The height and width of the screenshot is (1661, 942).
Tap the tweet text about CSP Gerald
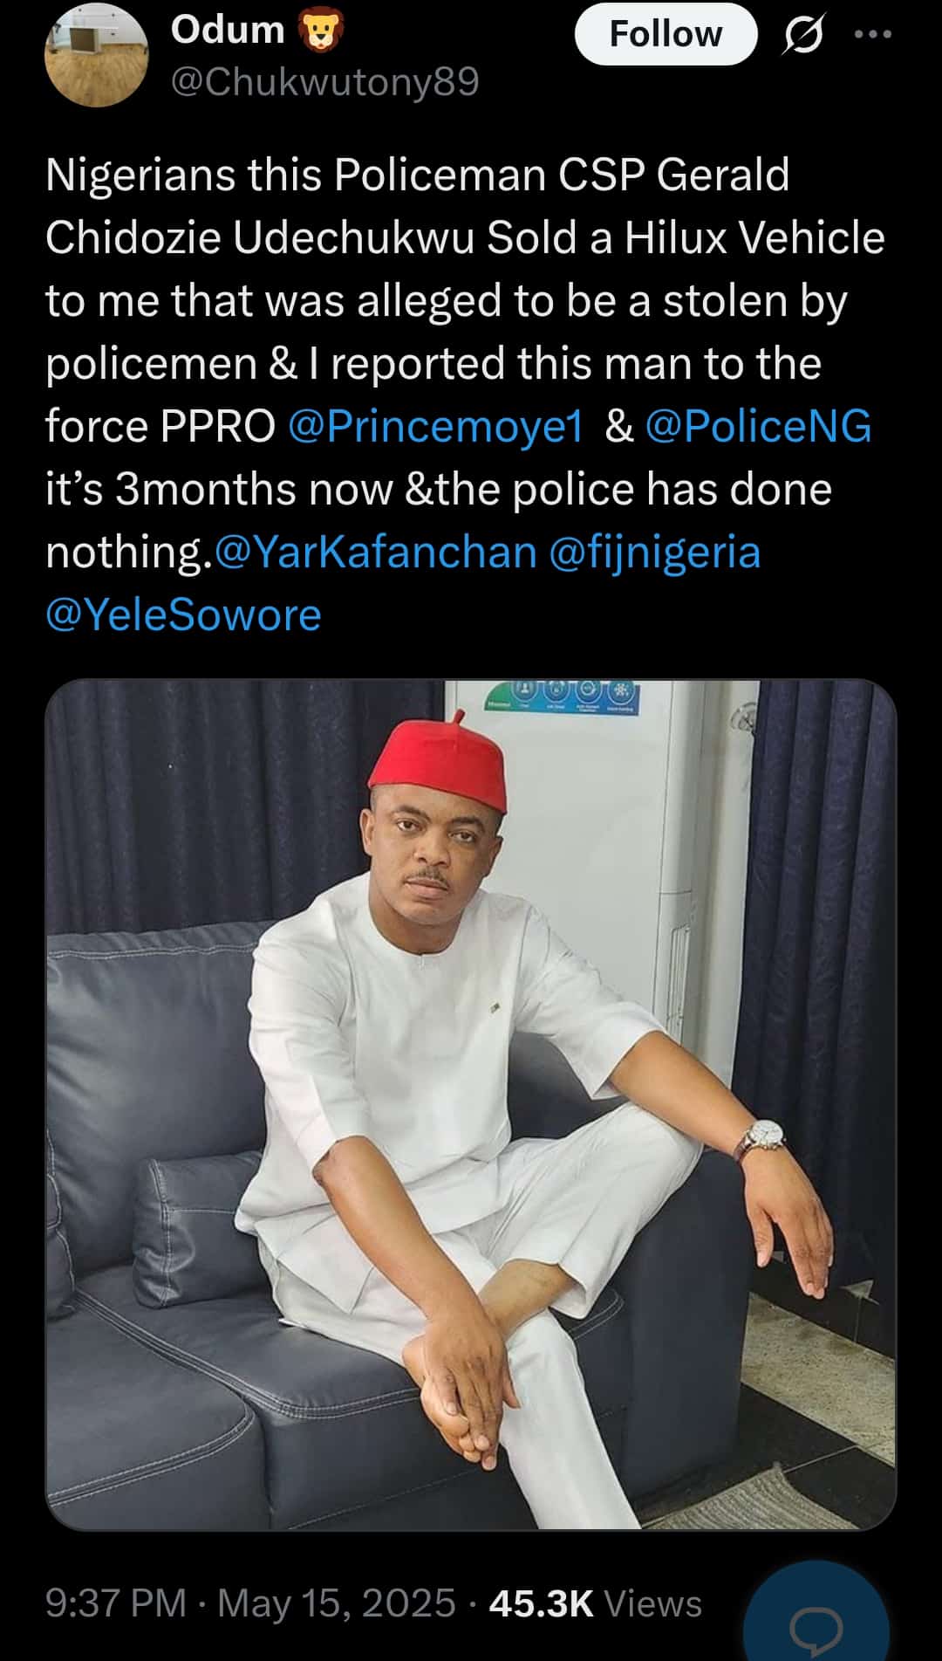454,332
